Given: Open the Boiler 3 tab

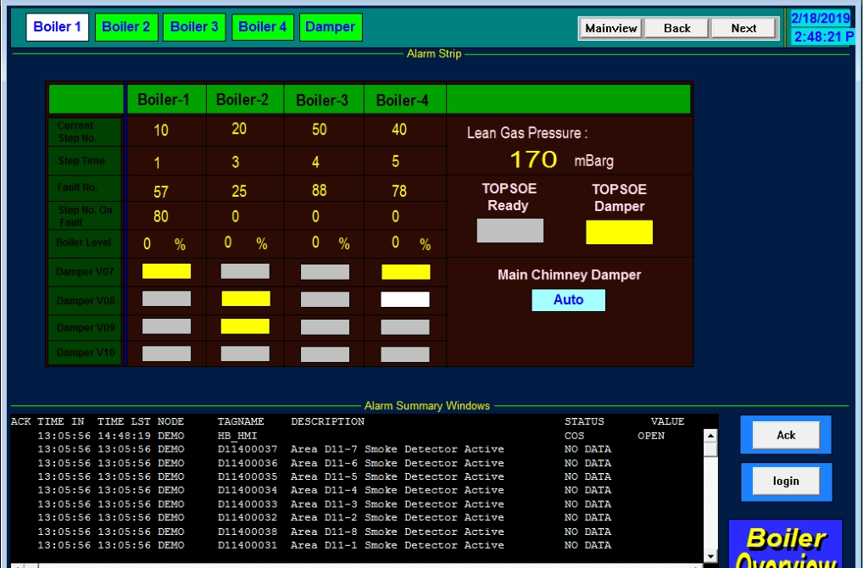Looking at the screenshot, I should coord(194,27).
